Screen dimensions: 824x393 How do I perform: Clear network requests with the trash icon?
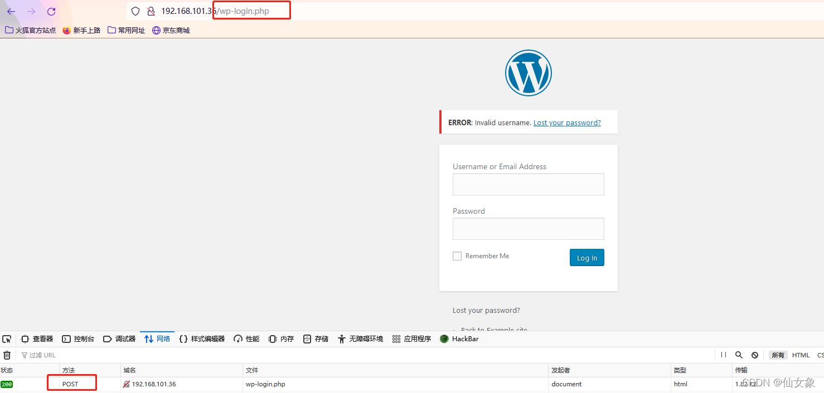[x=7, y=355]
